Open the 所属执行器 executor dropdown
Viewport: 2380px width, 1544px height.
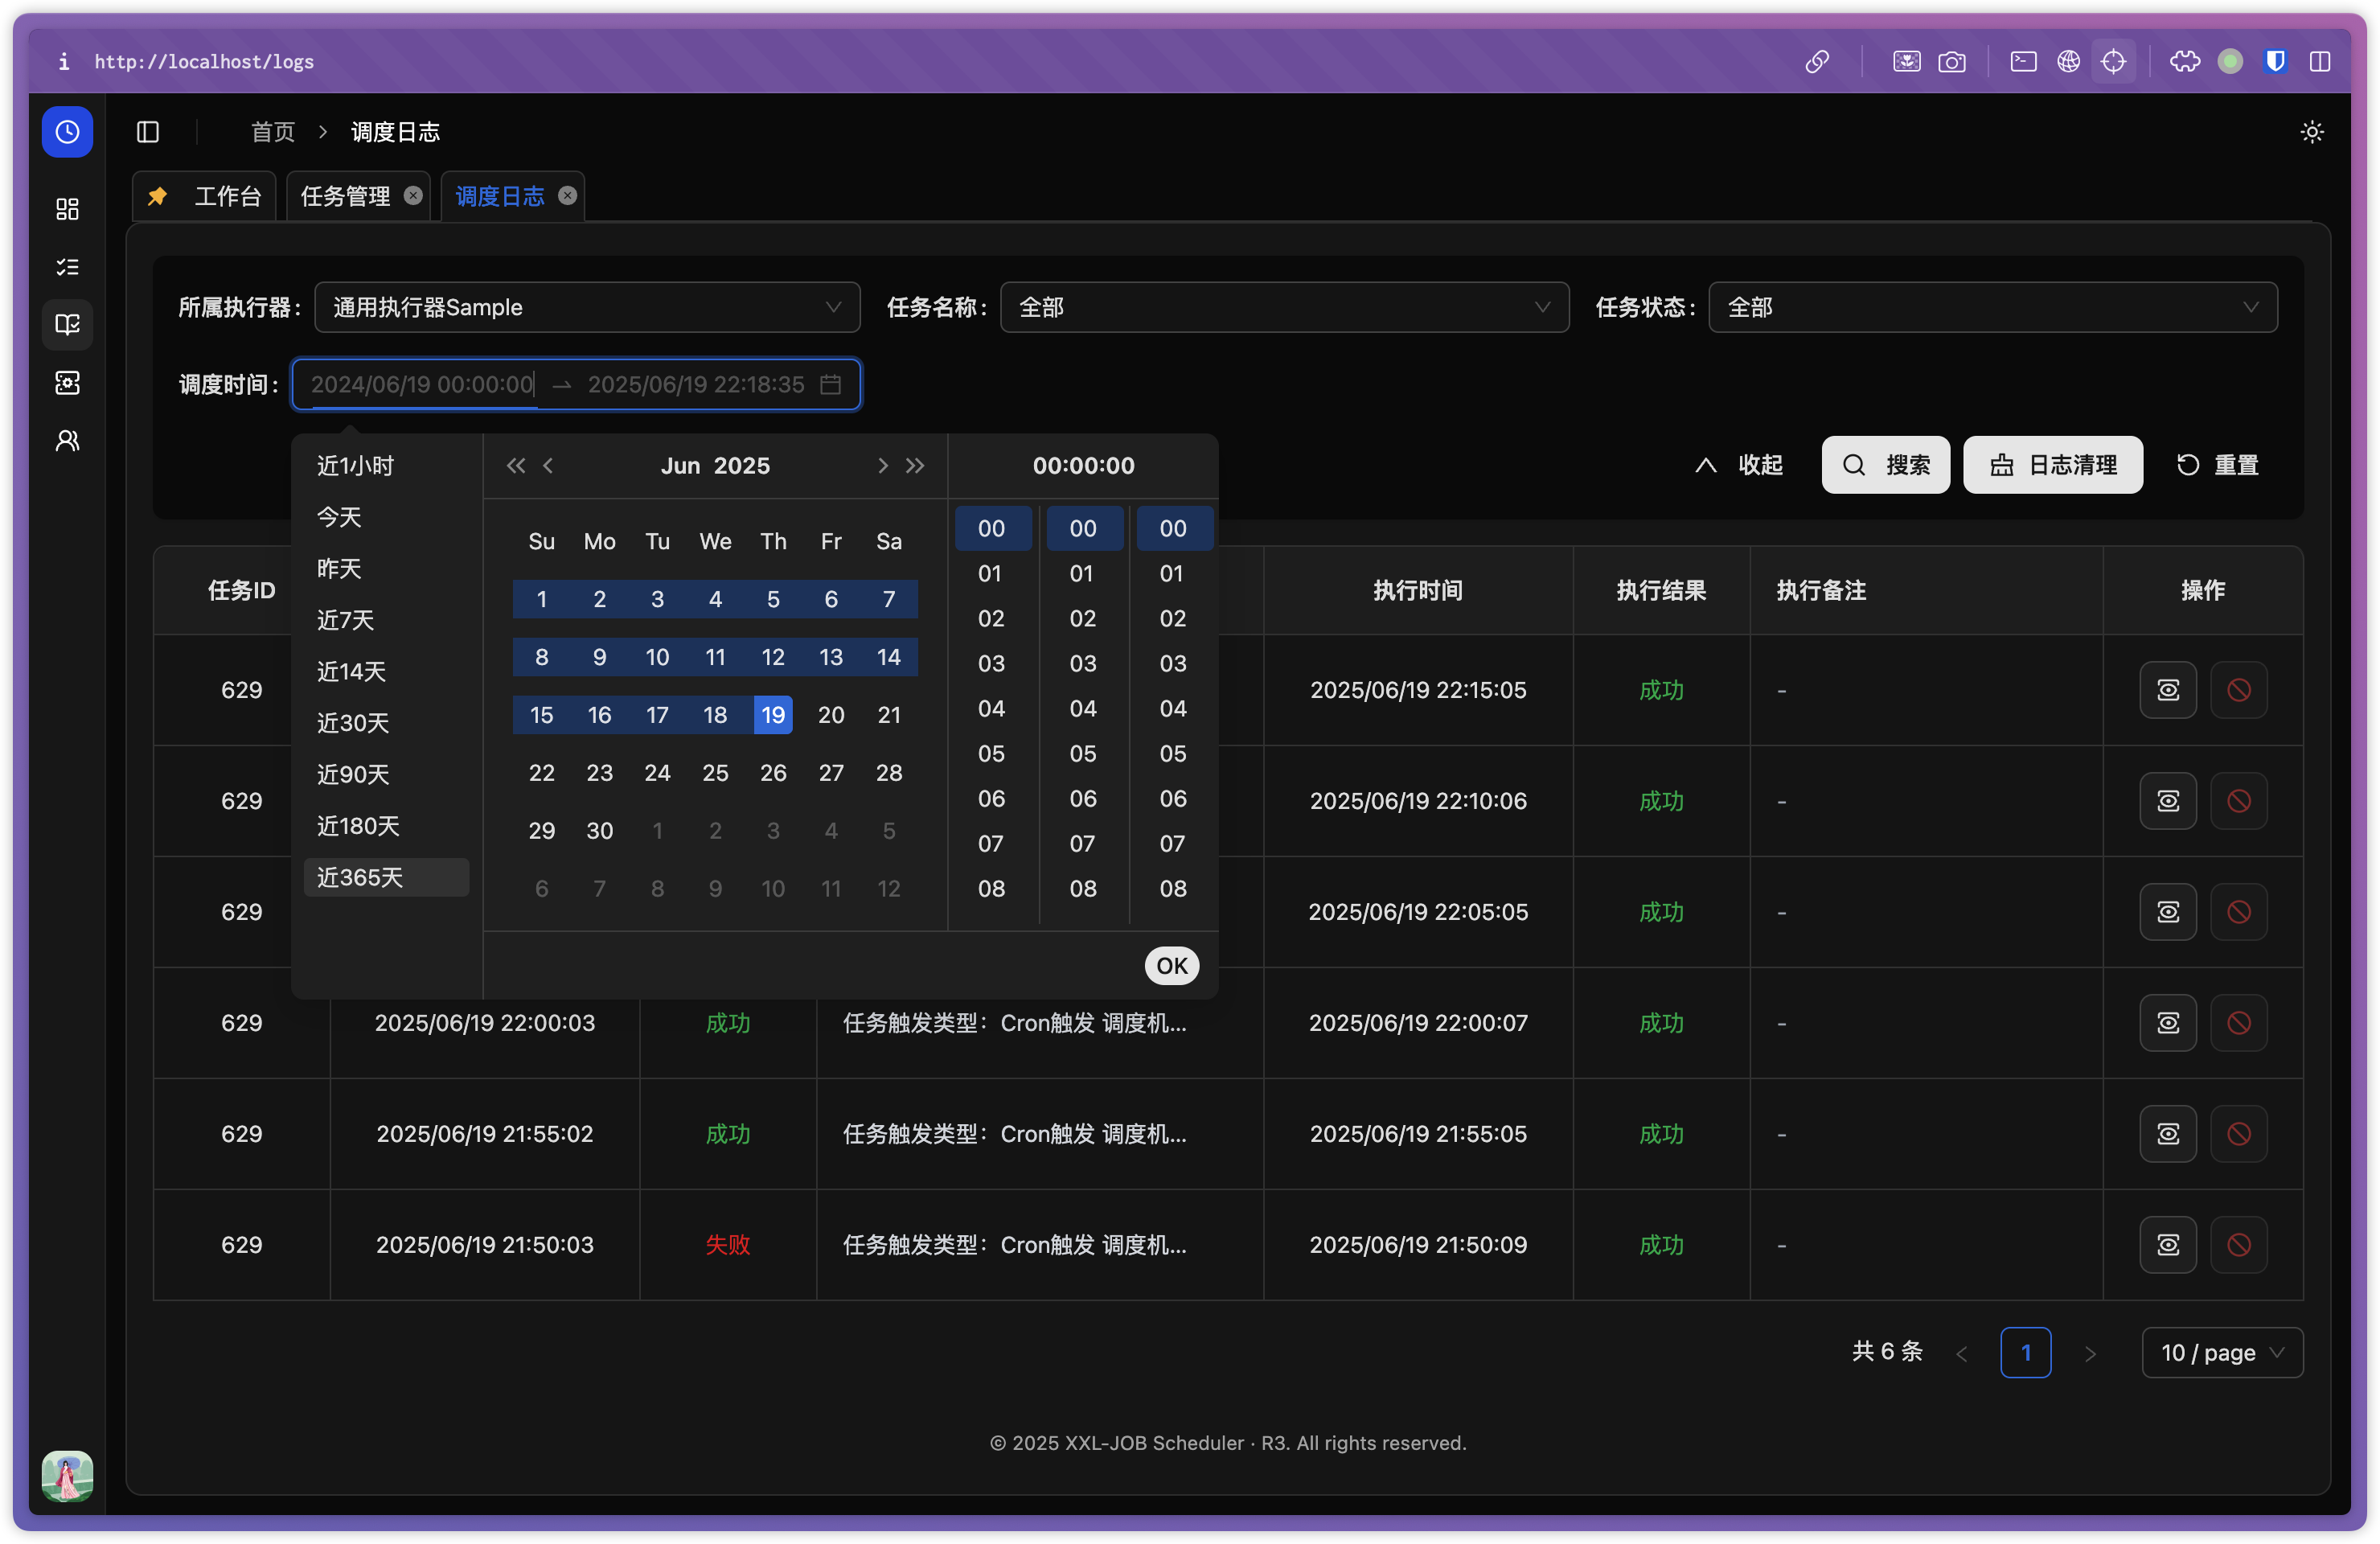point(586,307)
